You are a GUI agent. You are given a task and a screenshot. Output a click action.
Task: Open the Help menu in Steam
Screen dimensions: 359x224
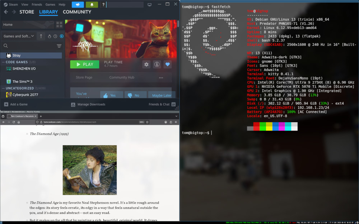(x=62, y=5)
